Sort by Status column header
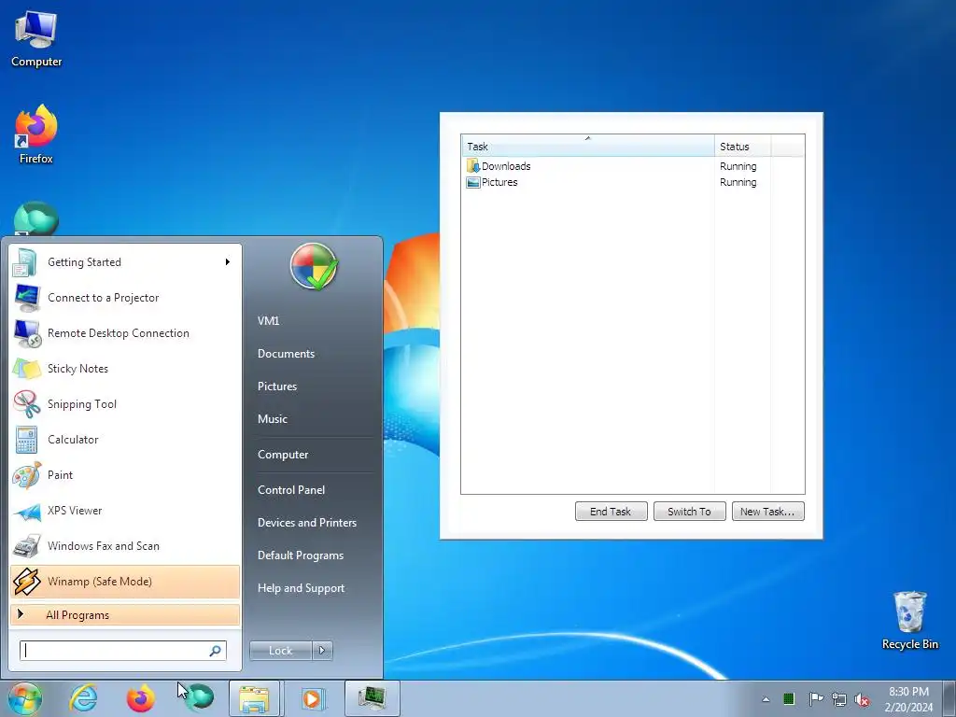Screen dimensions: 956x717 click(x=742, y=147)
